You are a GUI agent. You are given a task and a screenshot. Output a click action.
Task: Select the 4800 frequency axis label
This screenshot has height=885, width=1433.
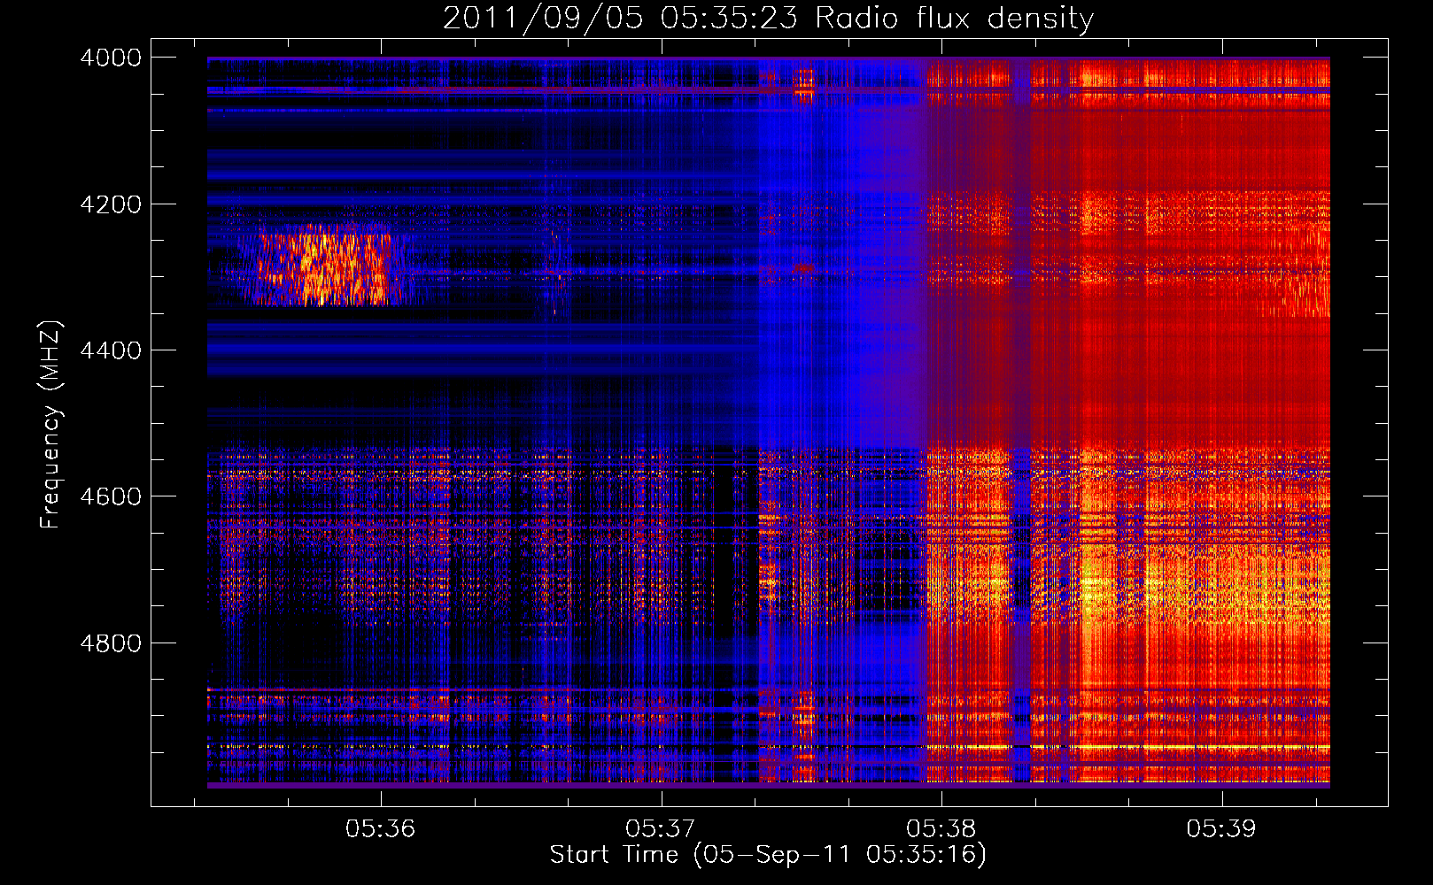[111, 643]
